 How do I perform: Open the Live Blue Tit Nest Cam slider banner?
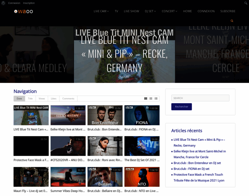point(125,54)
